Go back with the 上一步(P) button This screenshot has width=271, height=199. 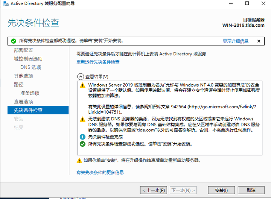[154, 190]
